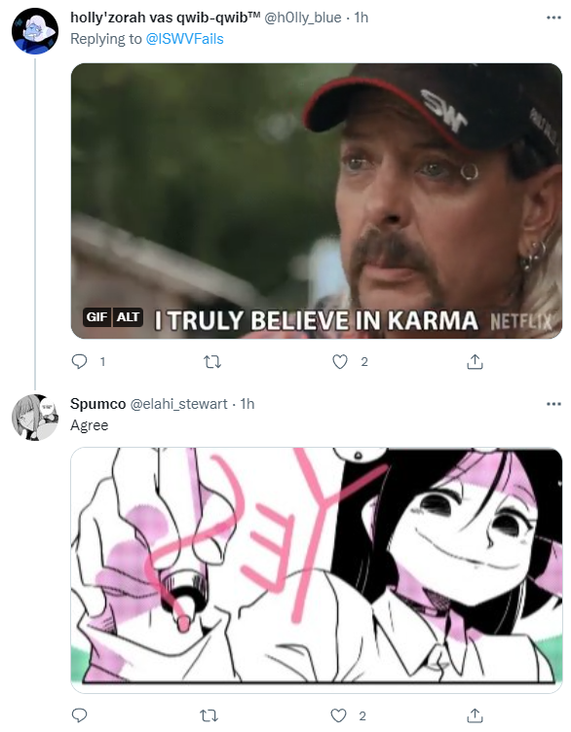The height and width of the screenshot is (732, 571).
Task: View holly'zorah's profile avatar
Action: pyautogui.click(x=34, y=31)
